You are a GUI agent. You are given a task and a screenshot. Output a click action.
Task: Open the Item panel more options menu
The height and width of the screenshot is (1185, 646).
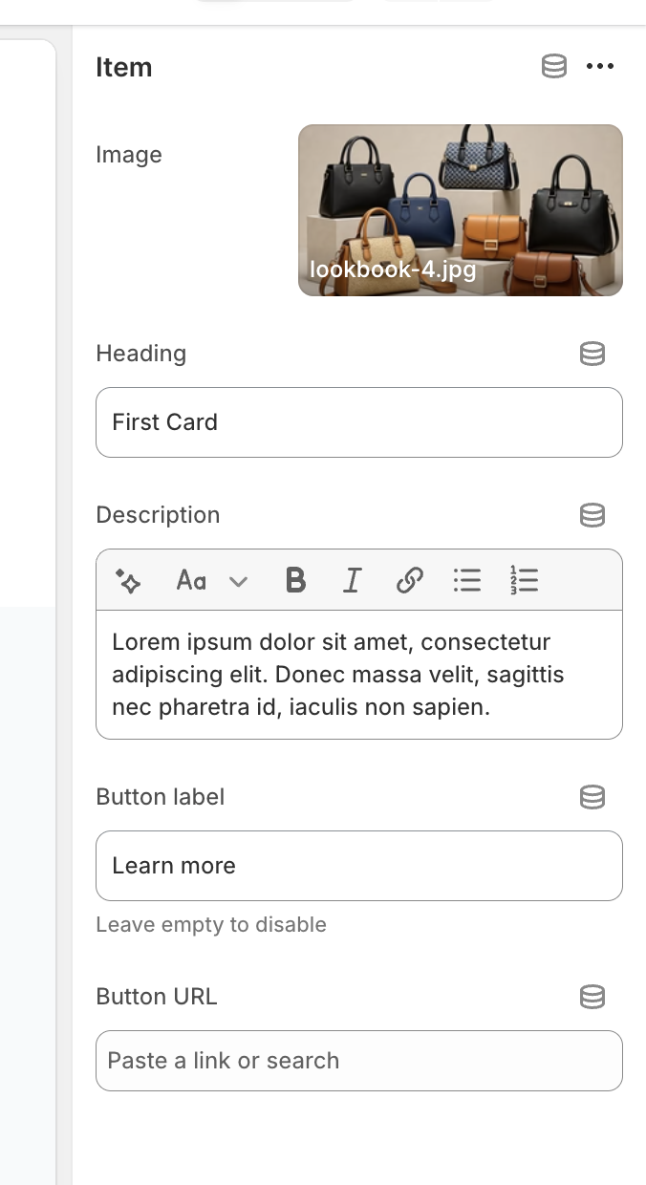pos(600,66)
